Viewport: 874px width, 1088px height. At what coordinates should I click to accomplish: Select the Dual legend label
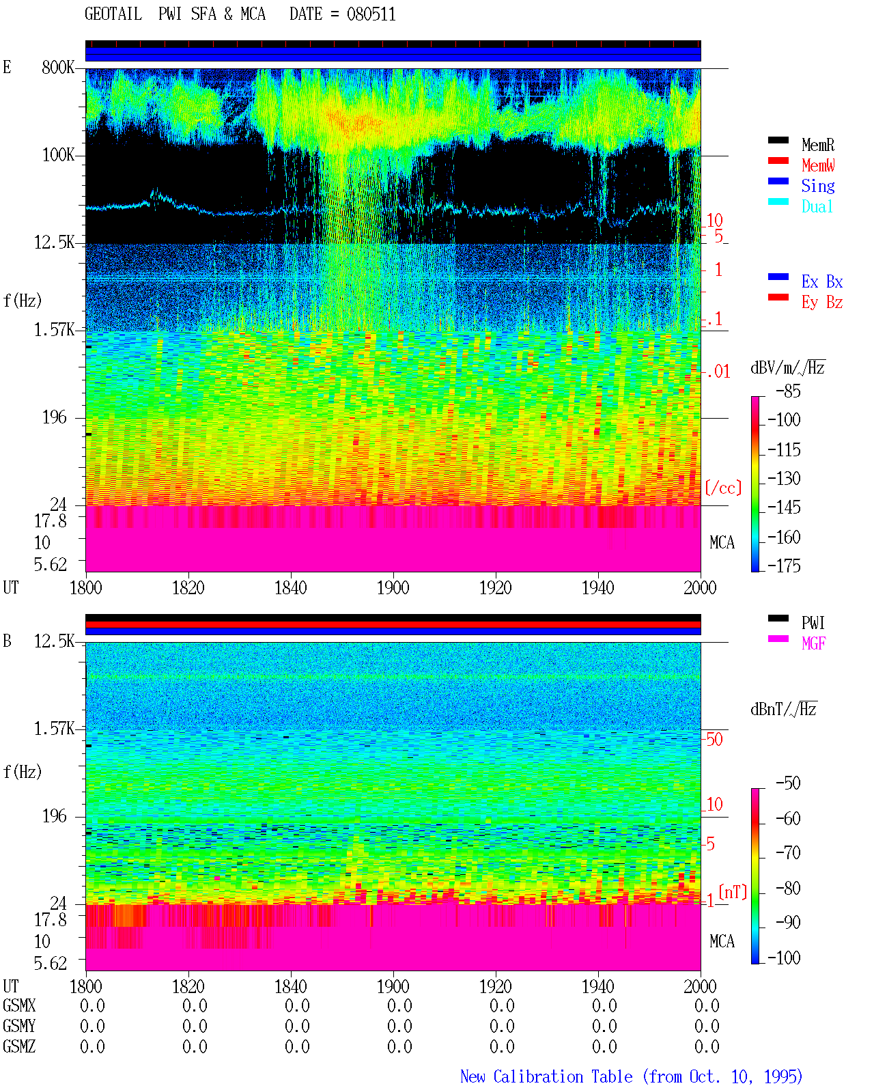(818, 206)
